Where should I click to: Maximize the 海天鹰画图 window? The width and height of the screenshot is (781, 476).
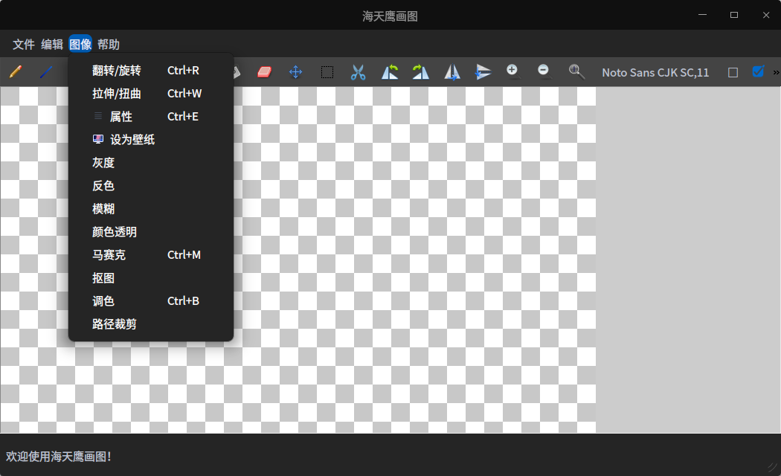click(x=733, y=15)
